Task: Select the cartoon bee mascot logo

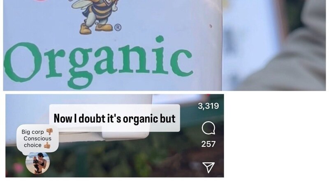Action: 95,16
